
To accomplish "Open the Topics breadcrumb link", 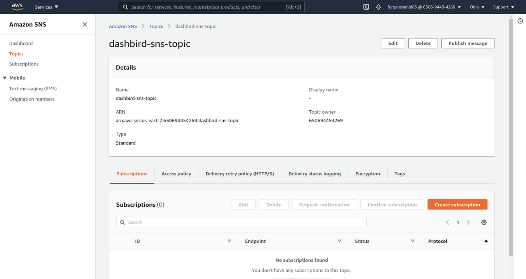I will tap(156, 26).
